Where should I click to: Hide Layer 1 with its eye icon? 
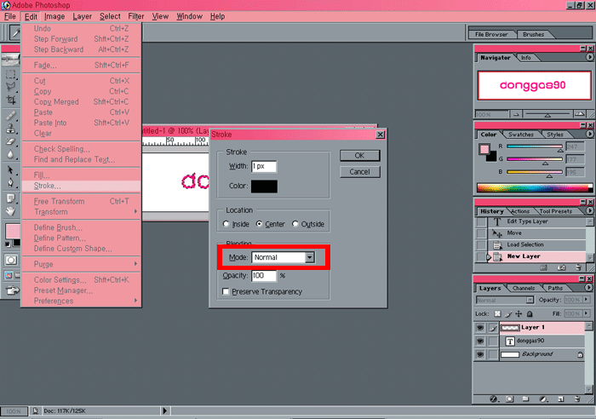coord(480,327)
